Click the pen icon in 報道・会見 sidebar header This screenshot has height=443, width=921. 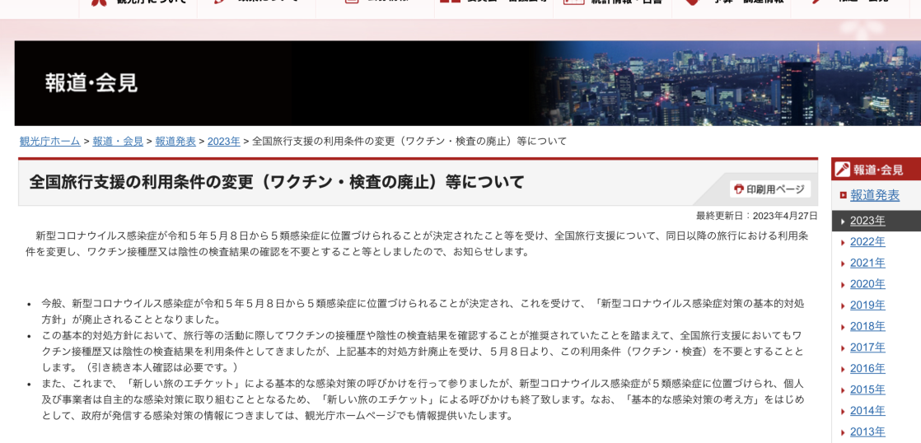point(842,170)
